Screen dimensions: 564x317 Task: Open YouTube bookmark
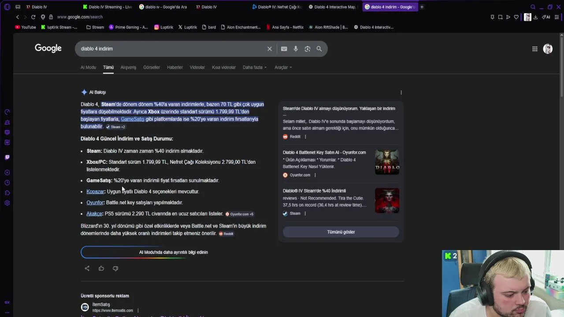(26, 27)
